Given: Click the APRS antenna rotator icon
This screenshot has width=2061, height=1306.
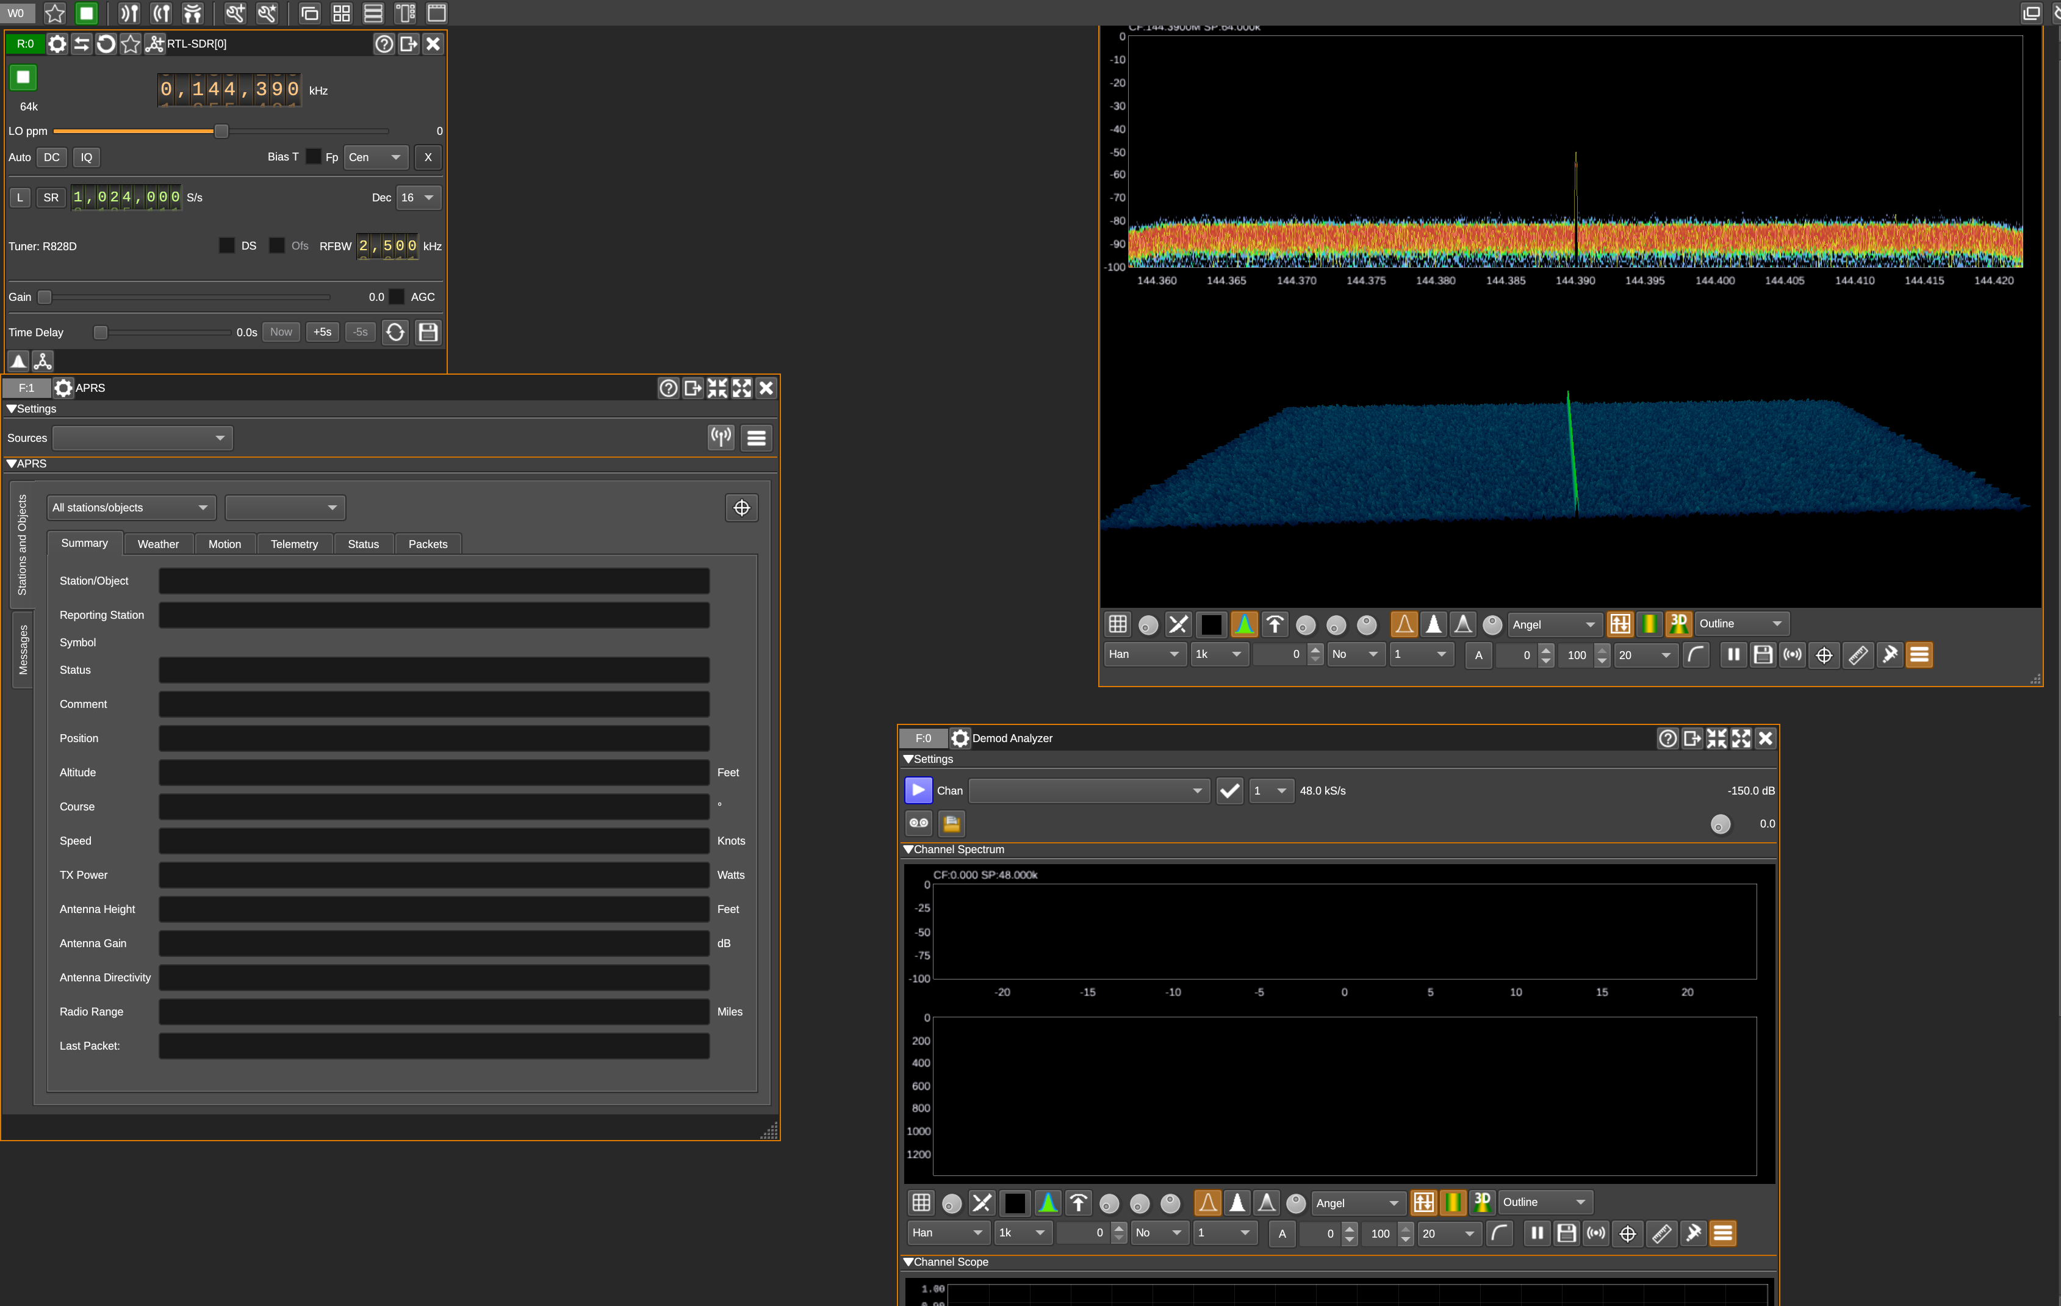Looking at the screenshot, I should tap(722, 438).
